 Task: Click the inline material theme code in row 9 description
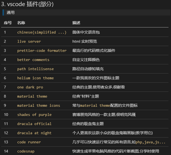[95, 105]
